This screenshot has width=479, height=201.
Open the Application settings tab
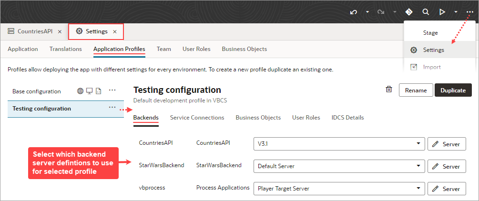[x=23, y=49]
